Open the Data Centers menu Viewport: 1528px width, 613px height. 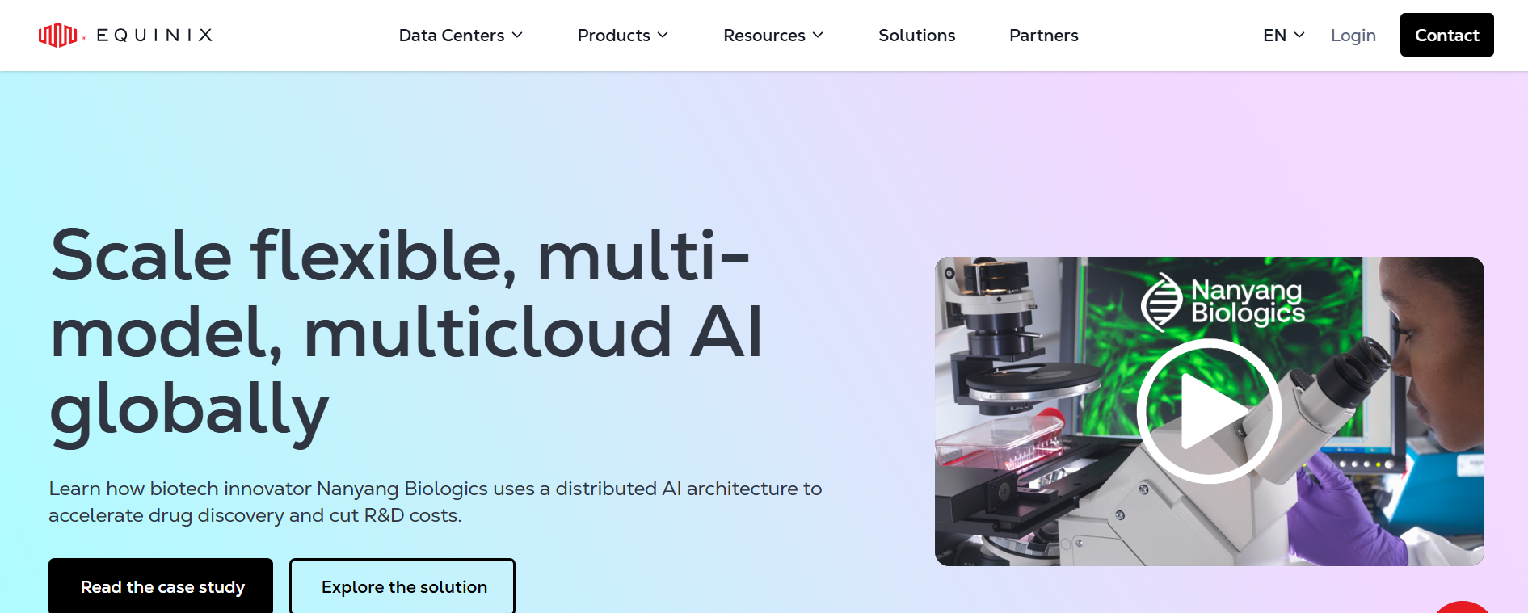pos(451,36)
